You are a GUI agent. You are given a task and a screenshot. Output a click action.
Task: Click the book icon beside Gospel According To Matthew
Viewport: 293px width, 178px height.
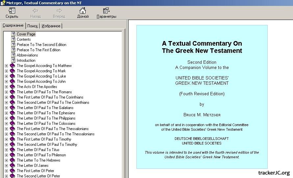pyautogui.click(x=12, y=66)
